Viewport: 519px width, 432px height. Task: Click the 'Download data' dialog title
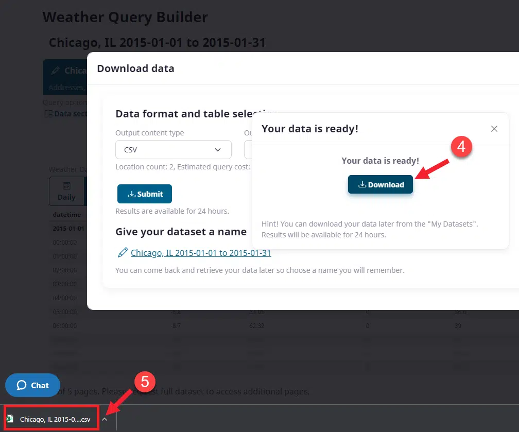135,68
